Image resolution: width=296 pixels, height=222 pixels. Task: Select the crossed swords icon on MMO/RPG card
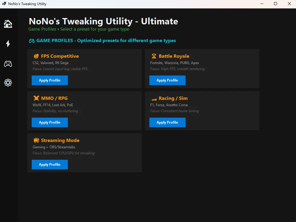tap(36, 98)
